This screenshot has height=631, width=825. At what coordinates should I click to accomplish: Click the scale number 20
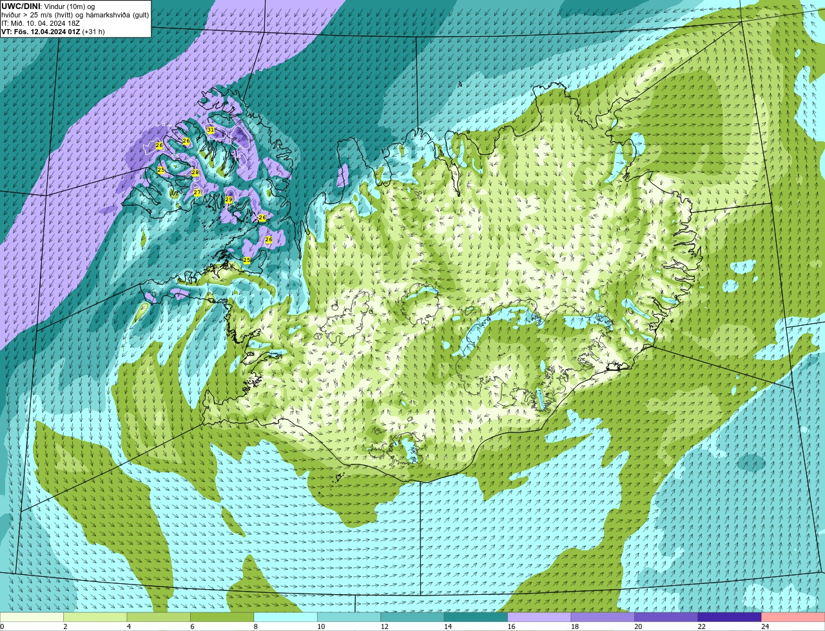point(638,626)
